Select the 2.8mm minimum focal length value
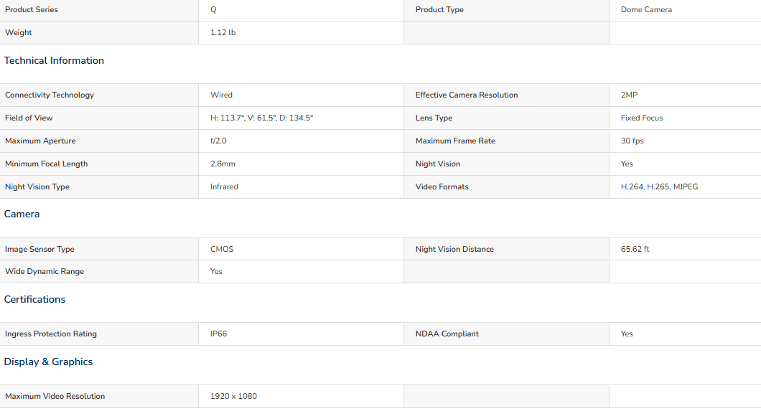The width and height of the screenshot is (761, 411). (x=223, y=164)
